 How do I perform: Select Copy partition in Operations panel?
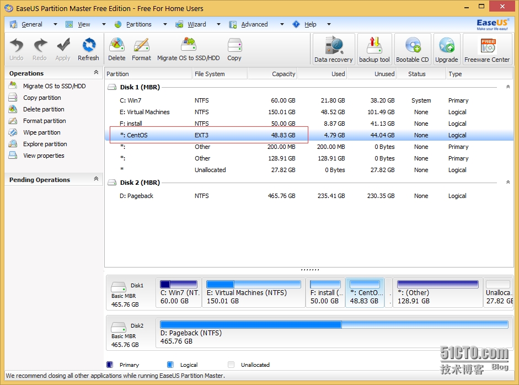pos(42,98)
